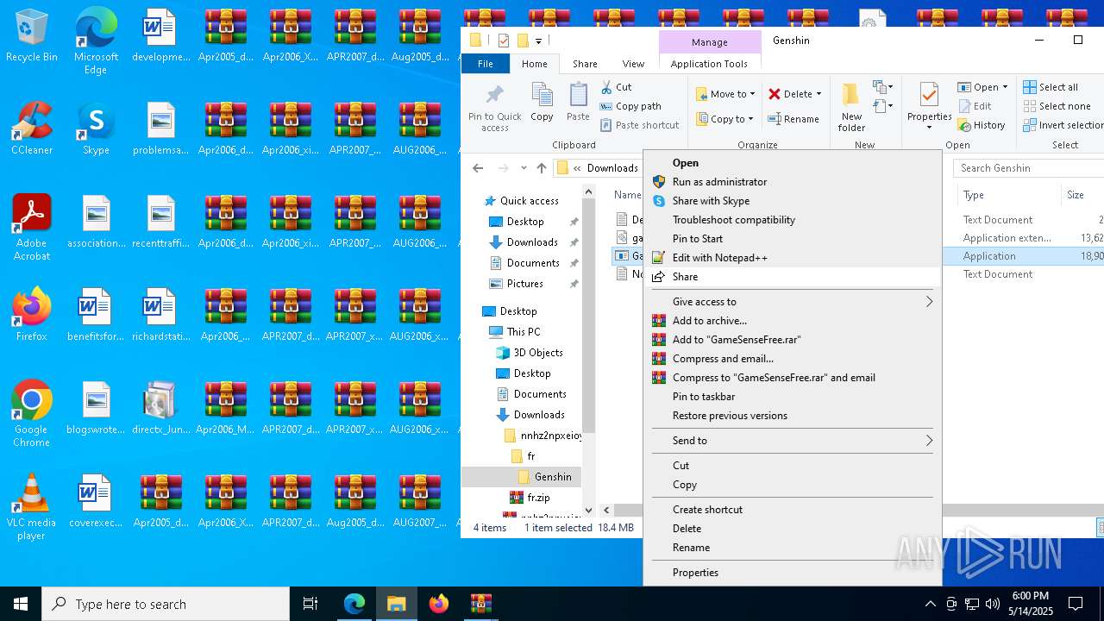Image resolution: width=1104 pixels, height=621 pixels.
Task: Open VLC media player desktop icon
Action: [32, 507]
